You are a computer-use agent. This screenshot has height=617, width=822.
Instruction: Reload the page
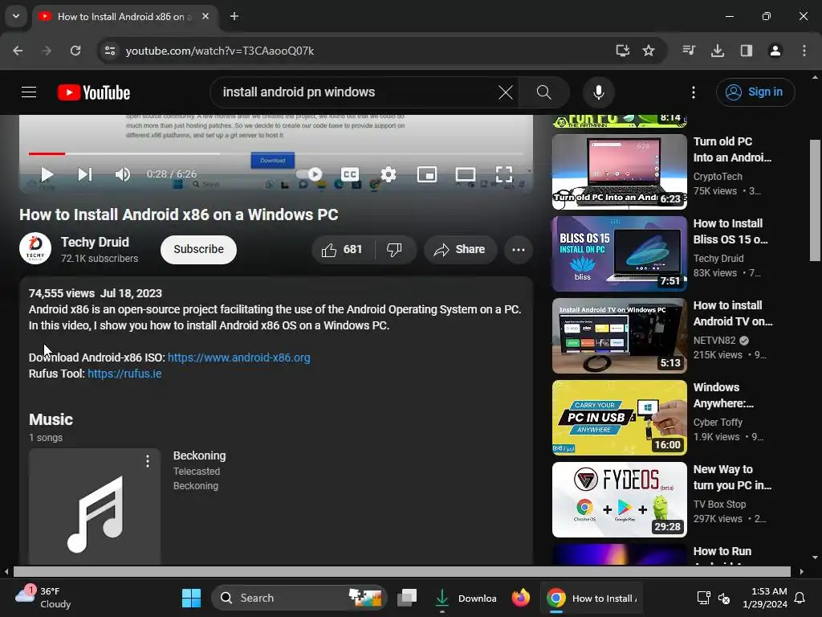pyautogui.click(x=75, y=51)
